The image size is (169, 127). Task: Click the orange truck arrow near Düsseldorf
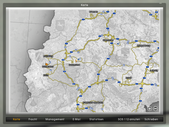(47, 64)
